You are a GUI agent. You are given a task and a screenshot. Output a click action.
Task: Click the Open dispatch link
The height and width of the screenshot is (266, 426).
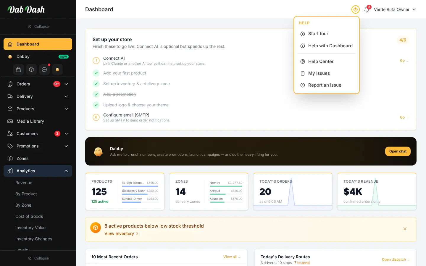(x=396, y=259)
